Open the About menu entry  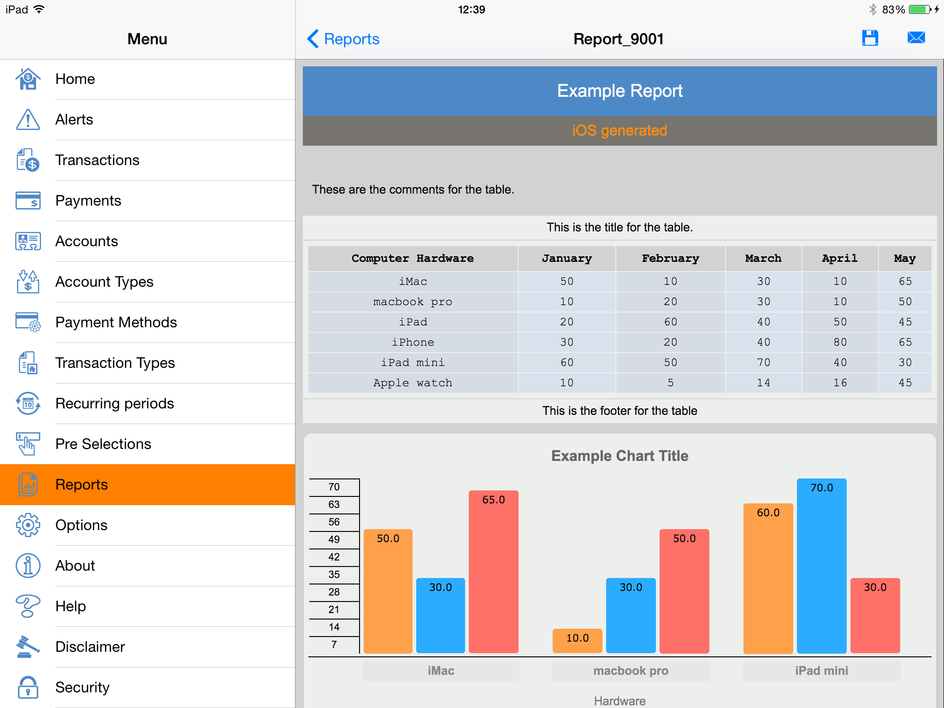(75, 566)
